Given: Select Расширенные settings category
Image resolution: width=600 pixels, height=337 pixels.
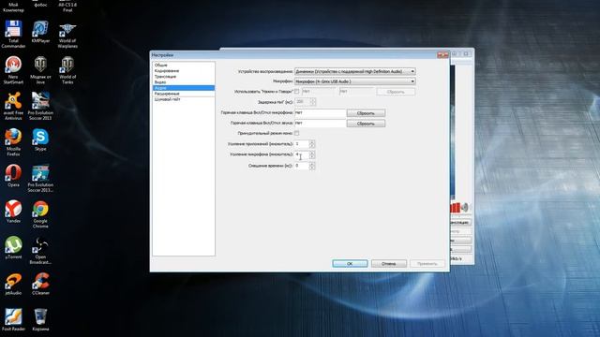Looking at the screenshot, I should (x=184, y=94).
